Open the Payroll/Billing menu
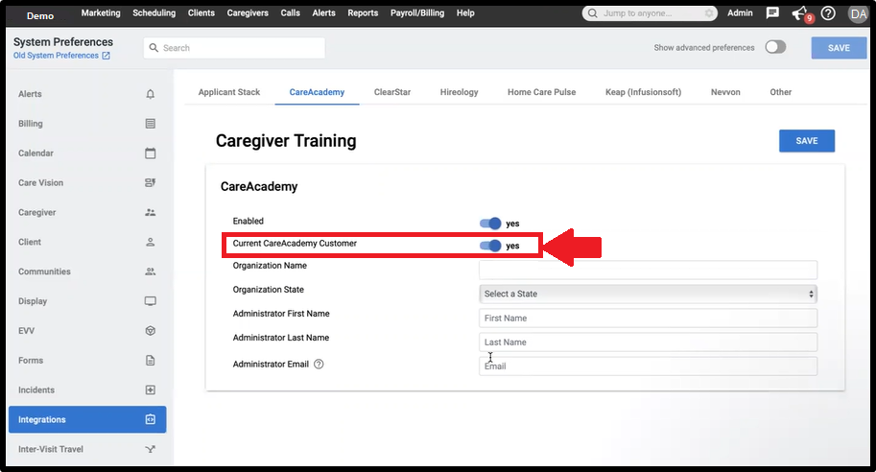876x472 pixels. (417, 12)
